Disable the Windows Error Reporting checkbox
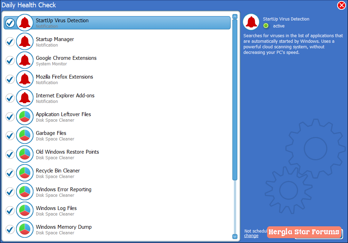Screen dimensions: 348x243 click(10, 192)
